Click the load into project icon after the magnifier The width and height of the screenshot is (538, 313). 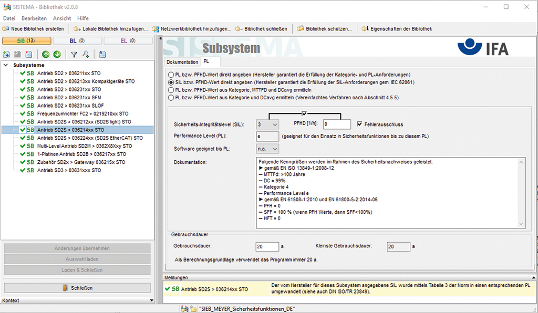coord(102,54)
